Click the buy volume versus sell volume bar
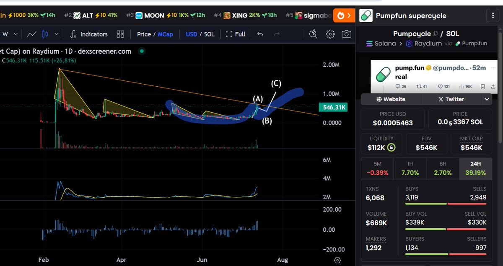This screenshot has width=503, height=266. [446, 229]
